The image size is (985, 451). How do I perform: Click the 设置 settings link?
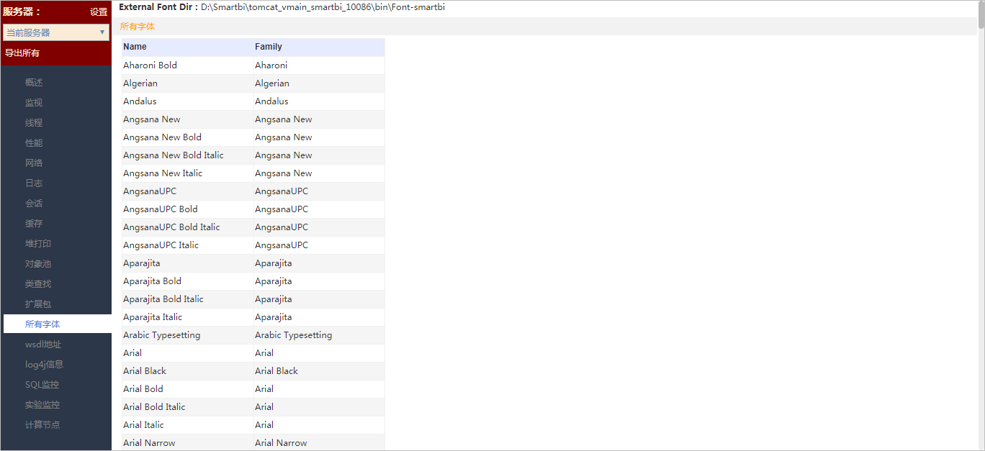[99, 12]
